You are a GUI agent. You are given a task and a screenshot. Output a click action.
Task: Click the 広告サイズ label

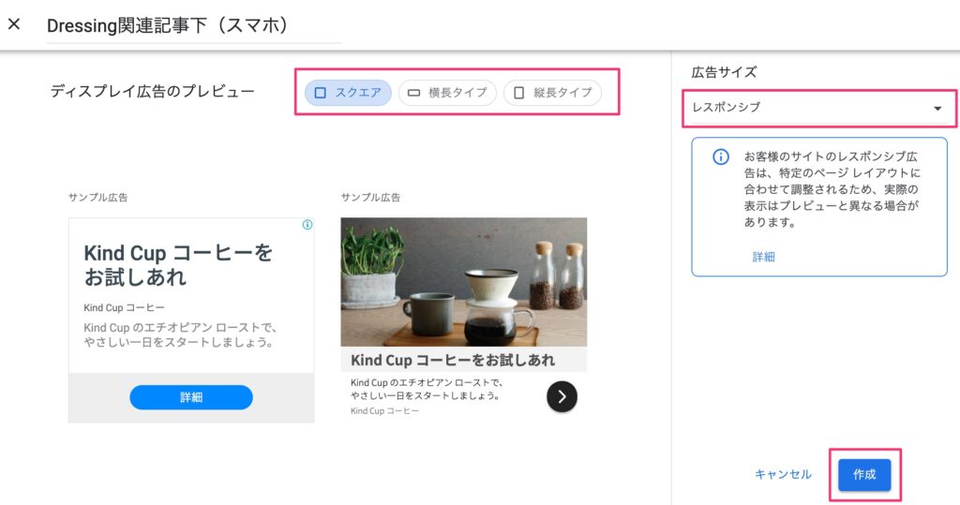coord(725,71)
